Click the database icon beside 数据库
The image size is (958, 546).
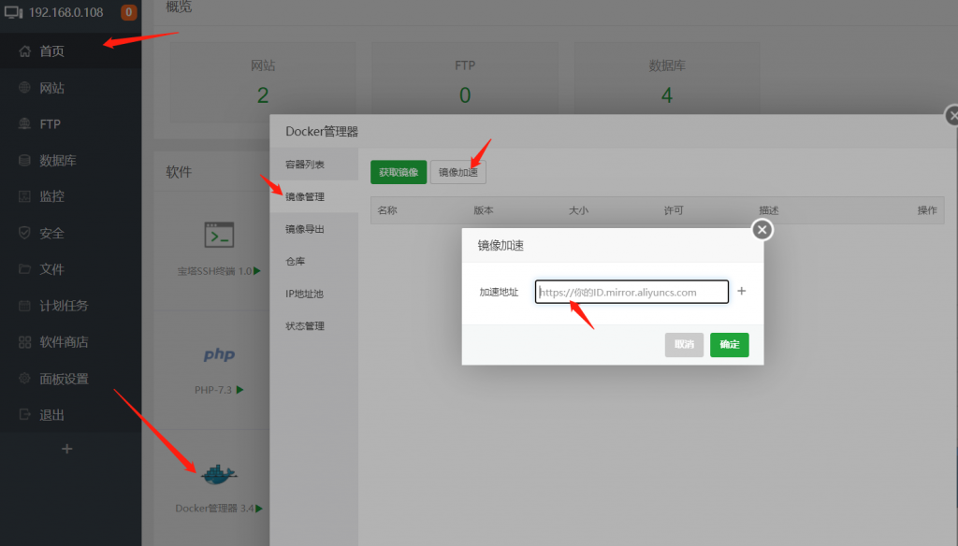[24, 160]
